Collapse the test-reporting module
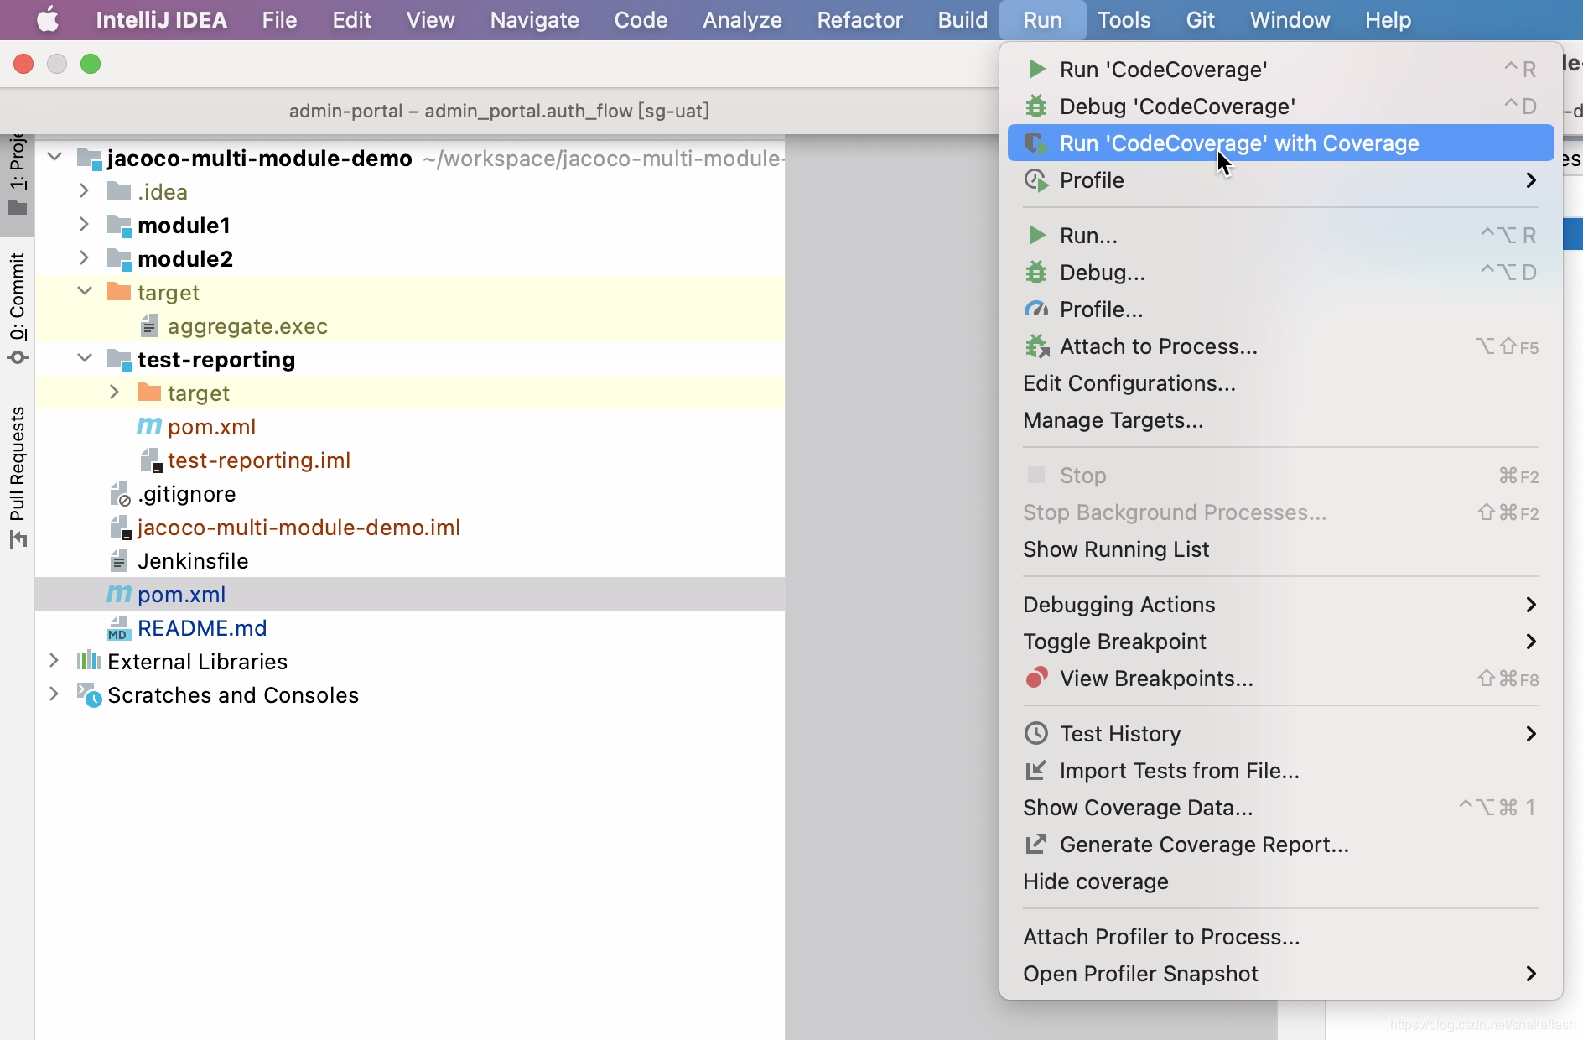1583x1040 pixels. (x=85, y=358)
